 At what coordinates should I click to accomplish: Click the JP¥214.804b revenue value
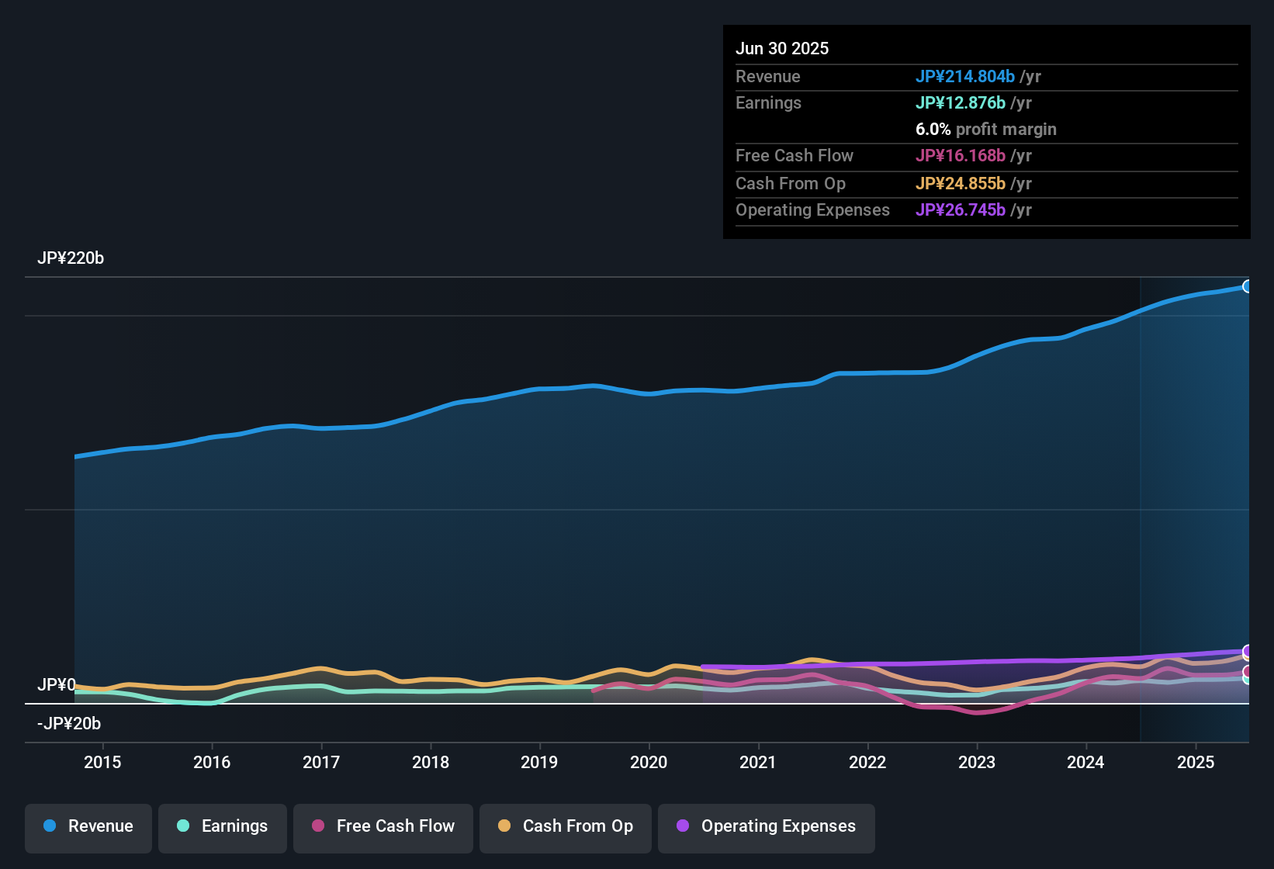[x=966, y=77]
